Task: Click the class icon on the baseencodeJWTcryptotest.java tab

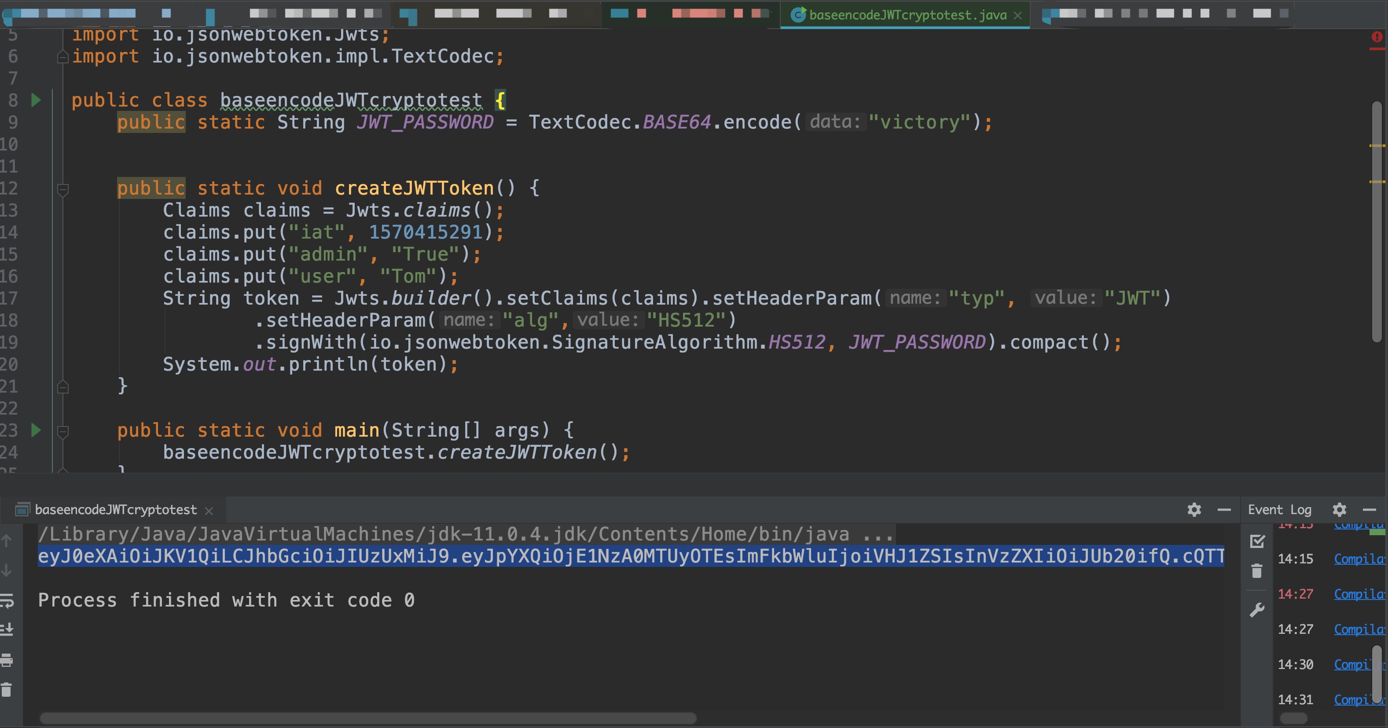Action: pos(797,15)
